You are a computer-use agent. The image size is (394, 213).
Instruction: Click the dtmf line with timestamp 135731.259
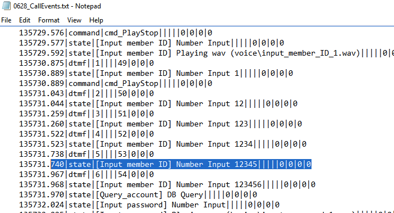point(86,114)
